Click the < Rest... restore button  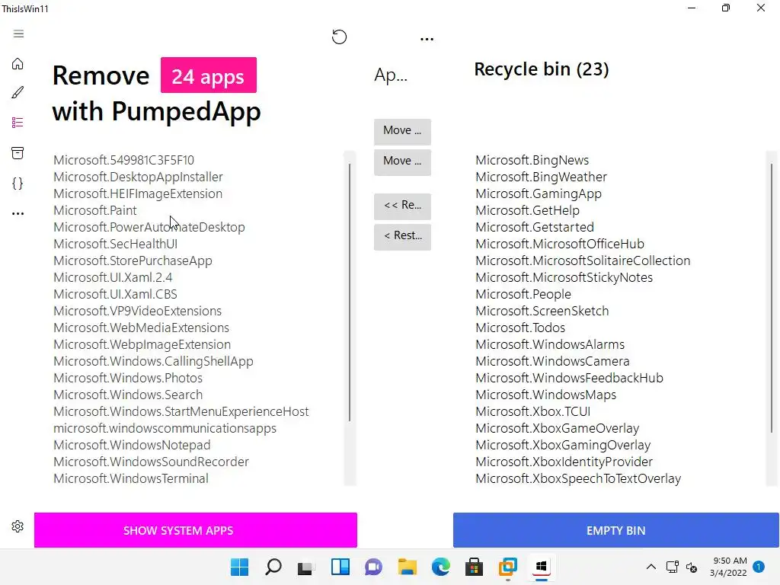point(402,237)
